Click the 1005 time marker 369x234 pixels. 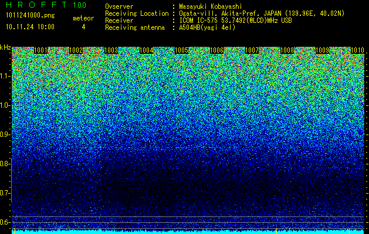pos(181,50)
